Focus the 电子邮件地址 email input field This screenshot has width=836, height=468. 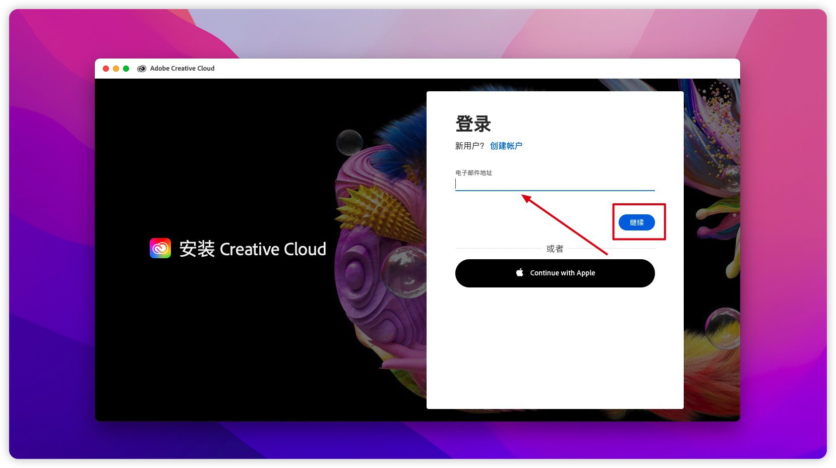coord(555,184)
